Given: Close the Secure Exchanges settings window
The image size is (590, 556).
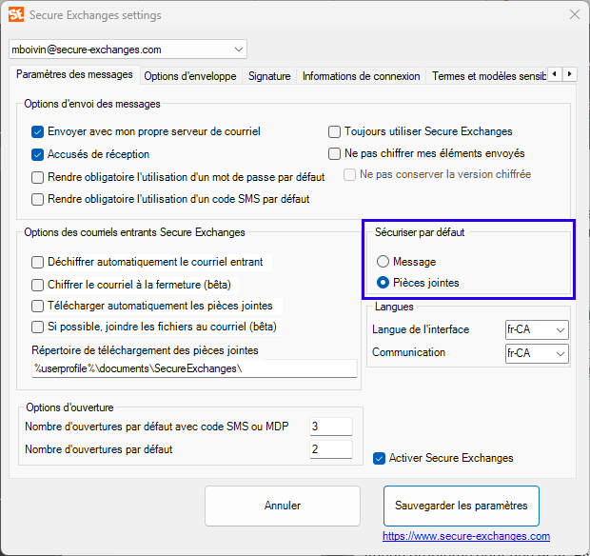Looking at the screenshot, I should point(574,14).
